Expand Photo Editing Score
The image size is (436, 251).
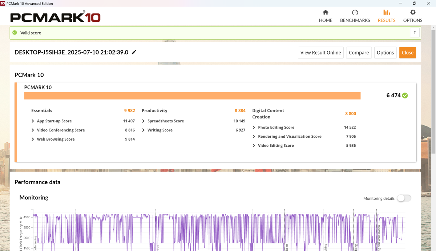(x=254, y=127)
